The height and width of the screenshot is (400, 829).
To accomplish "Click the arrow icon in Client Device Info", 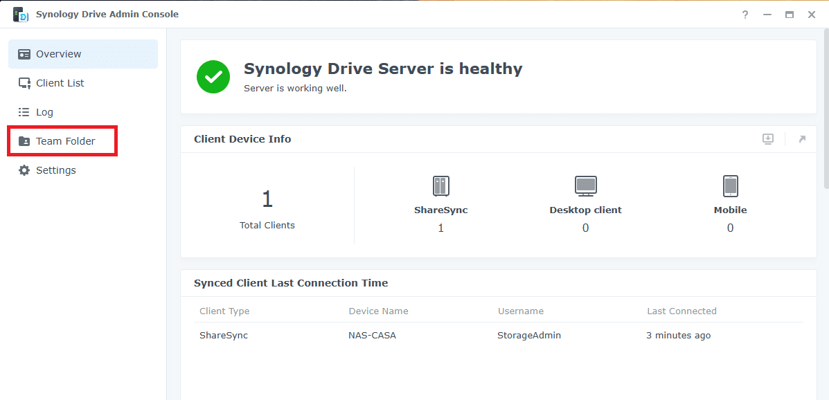I will pyautogui.click(x=802, y=139).
